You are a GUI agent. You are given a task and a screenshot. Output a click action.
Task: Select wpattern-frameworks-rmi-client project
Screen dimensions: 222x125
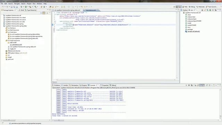click(16, 18)
